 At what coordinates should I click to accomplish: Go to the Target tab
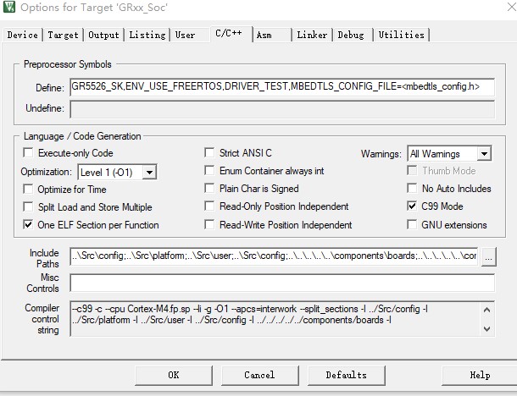[63, 35]
